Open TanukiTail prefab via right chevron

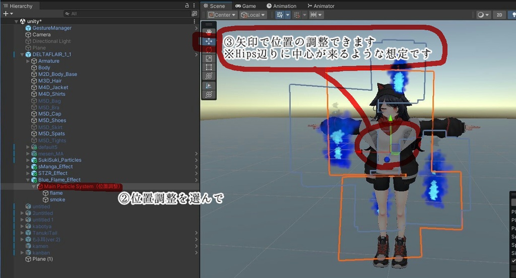(x=196, y=233)
